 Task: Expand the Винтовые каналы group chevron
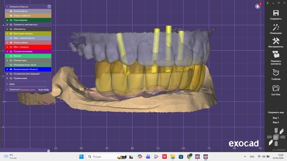point(7,34)
